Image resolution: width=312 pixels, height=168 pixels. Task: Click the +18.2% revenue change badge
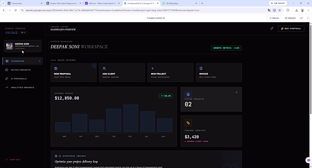tap(165, 96)
